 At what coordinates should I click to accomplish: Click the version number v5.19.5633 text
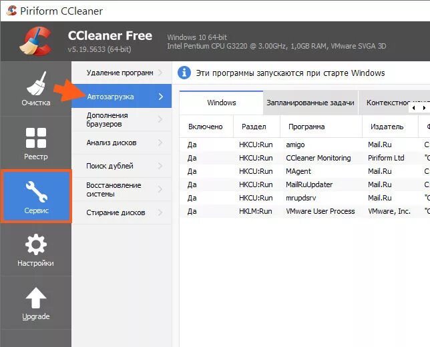pos(99,49)
